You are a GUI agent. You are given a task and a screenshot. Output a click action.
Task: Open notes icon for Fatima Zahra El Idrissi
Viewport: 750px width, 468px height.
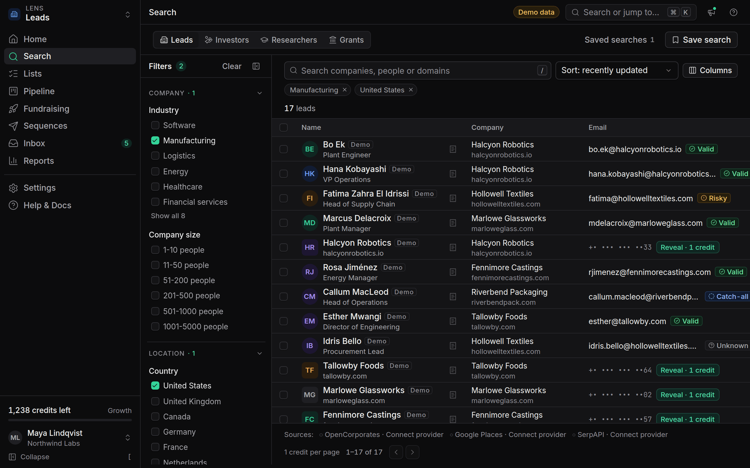[x=453, y=198]
